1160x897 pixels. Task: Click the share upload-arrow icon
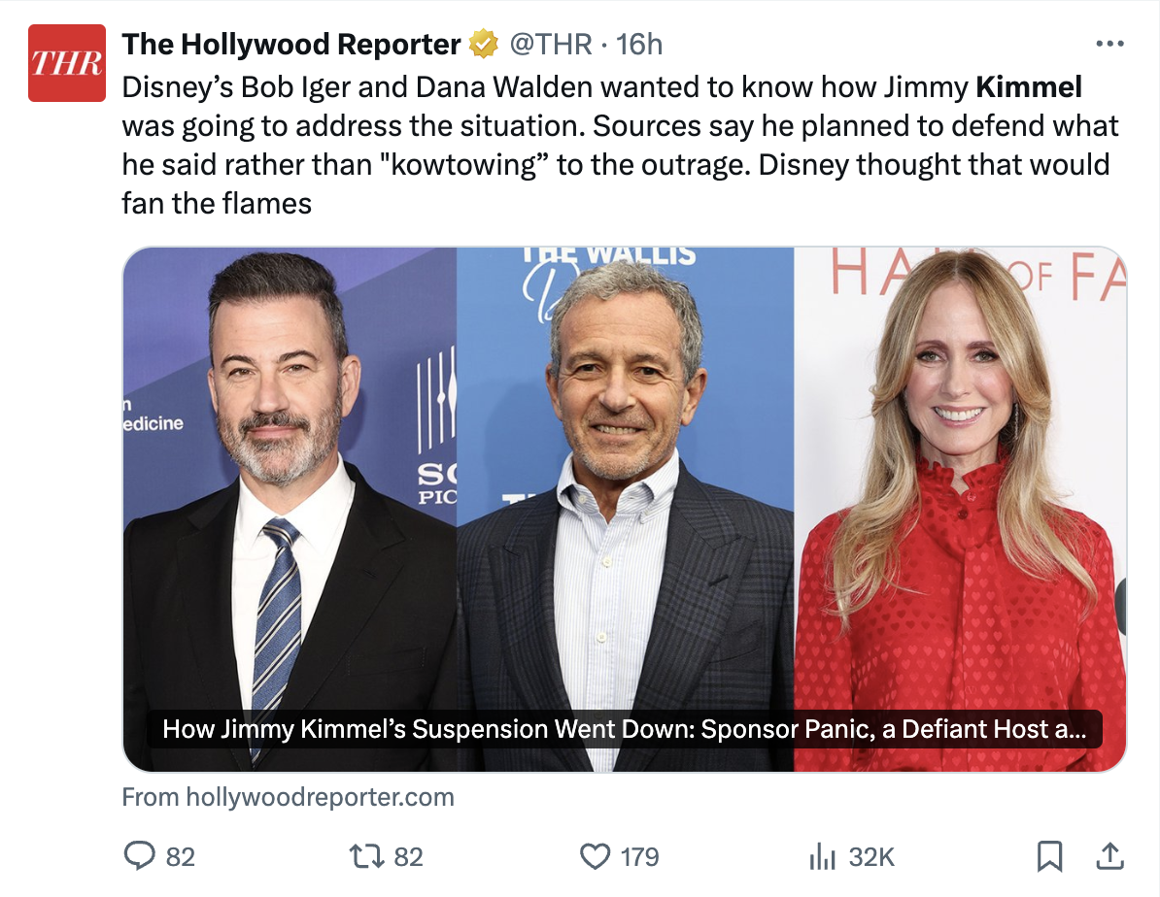point(1109,856)
